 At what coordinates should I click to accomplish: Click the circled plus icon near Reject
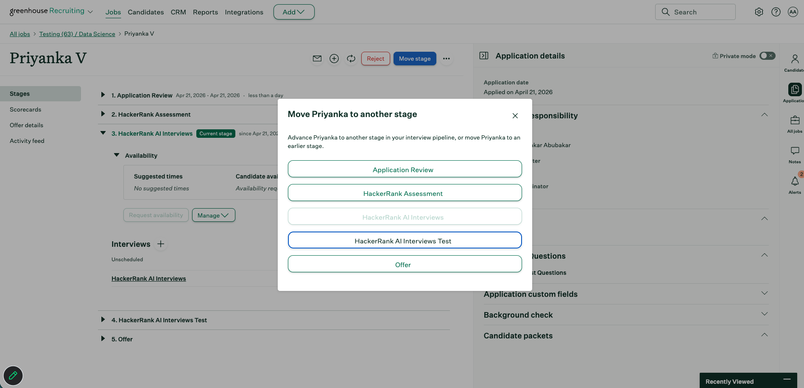pos(334,59)
